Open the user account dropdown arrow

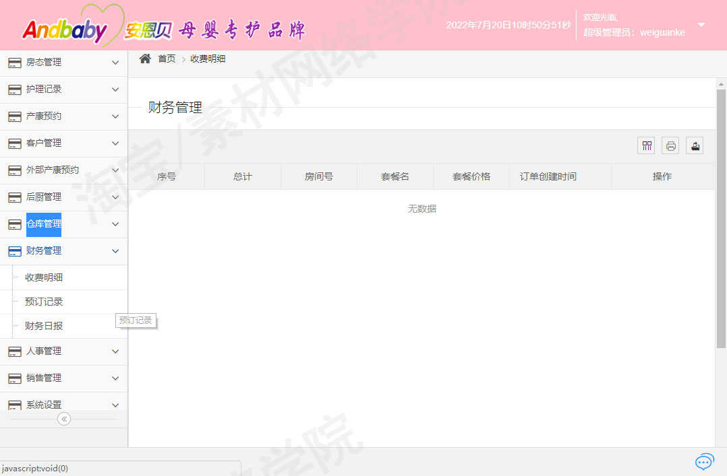click(701, 25)
